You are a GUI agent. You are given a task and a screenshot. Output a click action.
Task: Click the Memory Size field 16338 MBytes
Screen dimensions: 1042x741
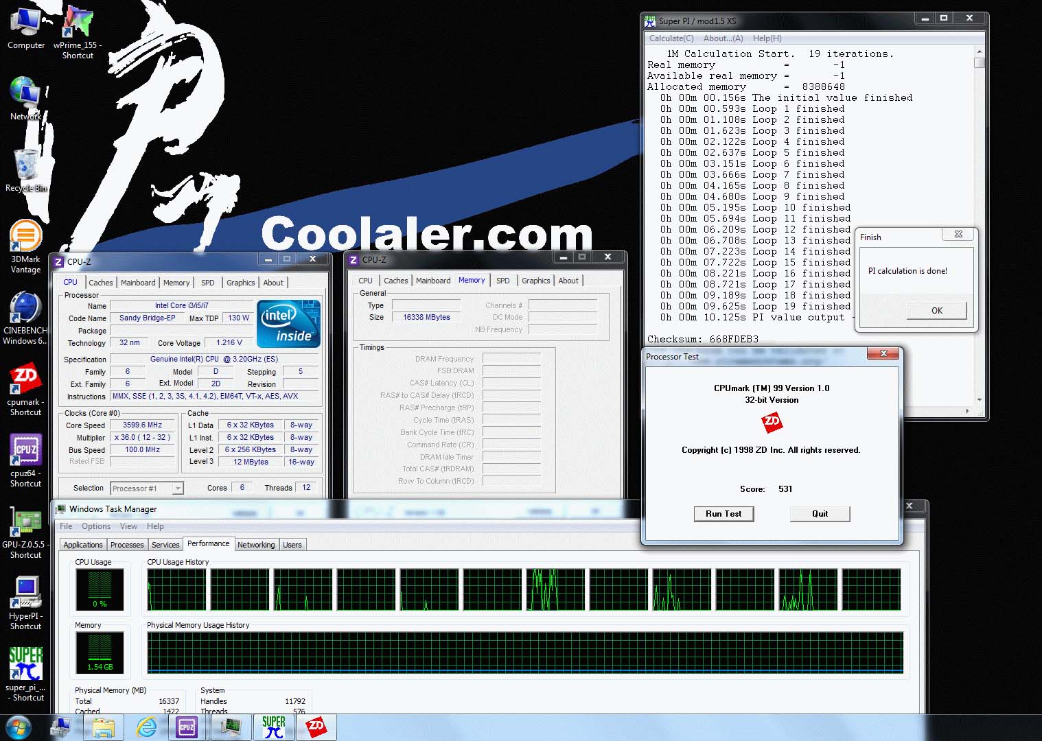click(426, 317)
